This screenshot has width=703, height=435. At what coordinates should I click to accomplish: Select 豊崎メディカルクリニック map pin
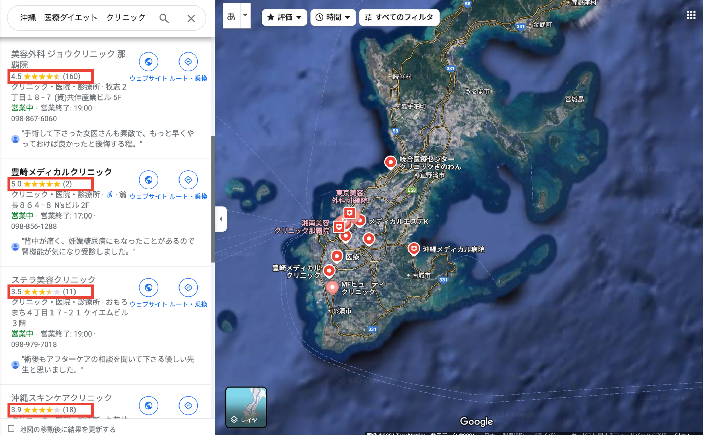click(329, 271)
